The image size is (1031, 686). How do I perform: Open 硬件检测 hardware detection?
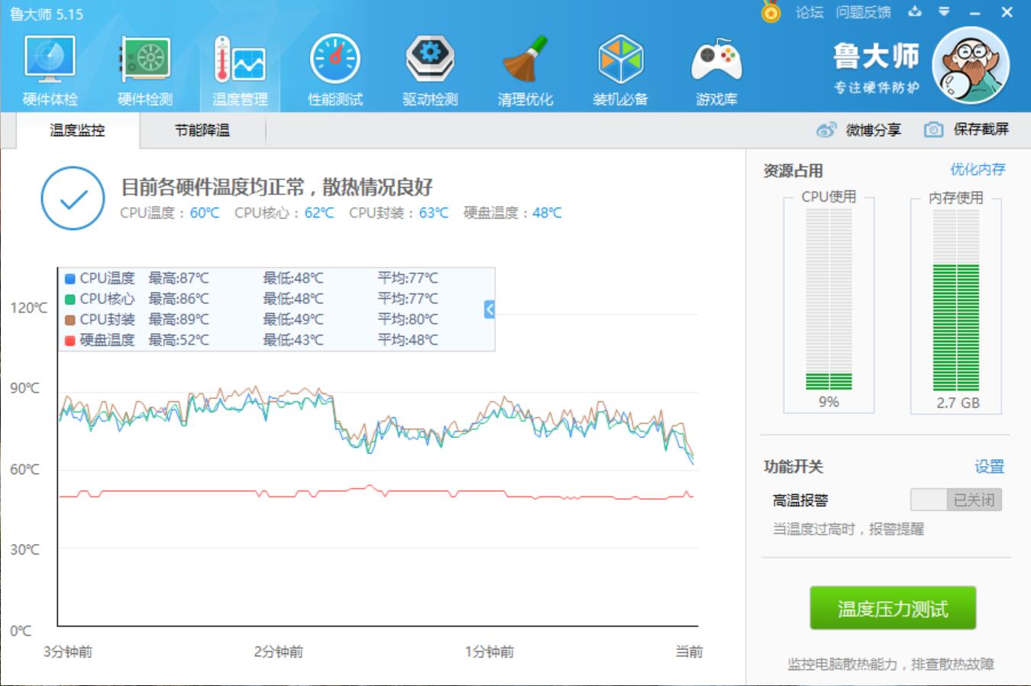click(144, 70)
